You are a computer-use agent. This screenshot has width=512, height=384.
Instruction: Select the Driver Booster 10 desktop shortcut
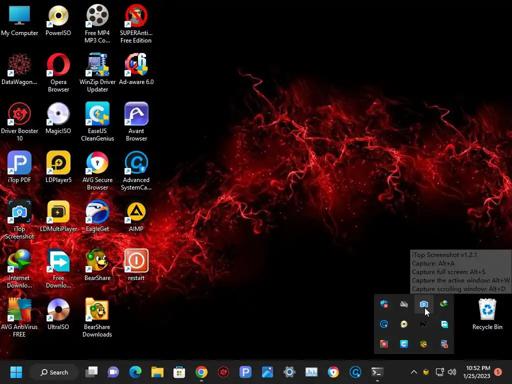(x=19, y=122)
